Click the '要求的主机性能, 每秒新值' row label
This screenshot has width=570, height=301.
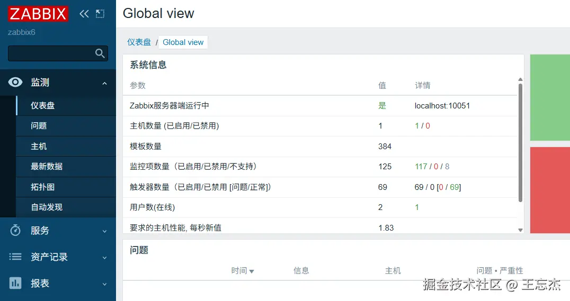tap(175, 227)
